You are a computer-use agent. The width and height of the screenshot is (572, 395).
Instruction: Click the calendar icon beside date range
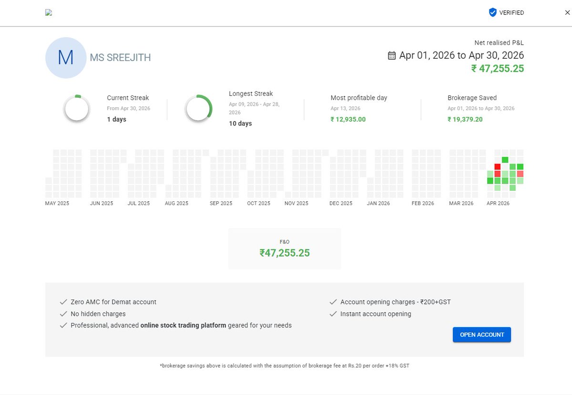(392, 56)
